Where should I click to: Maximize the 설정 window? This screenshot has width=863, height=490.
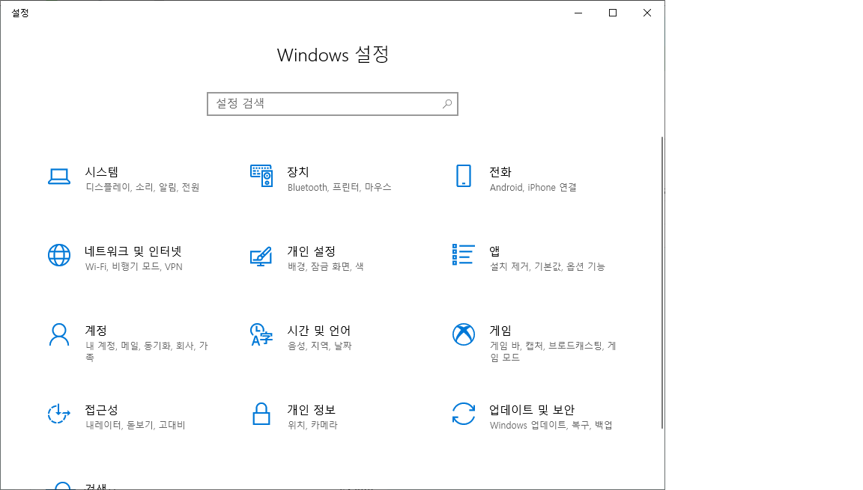coord(613,13)
